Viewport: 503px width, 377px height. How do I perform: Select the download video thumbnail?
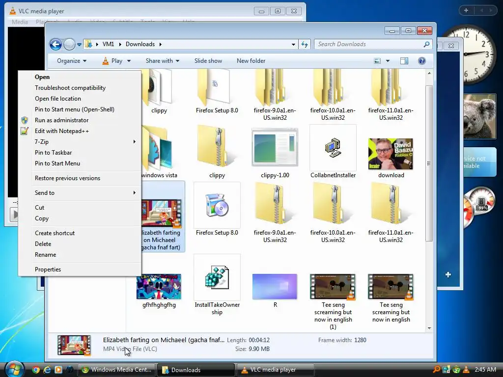tap(391, 154)
